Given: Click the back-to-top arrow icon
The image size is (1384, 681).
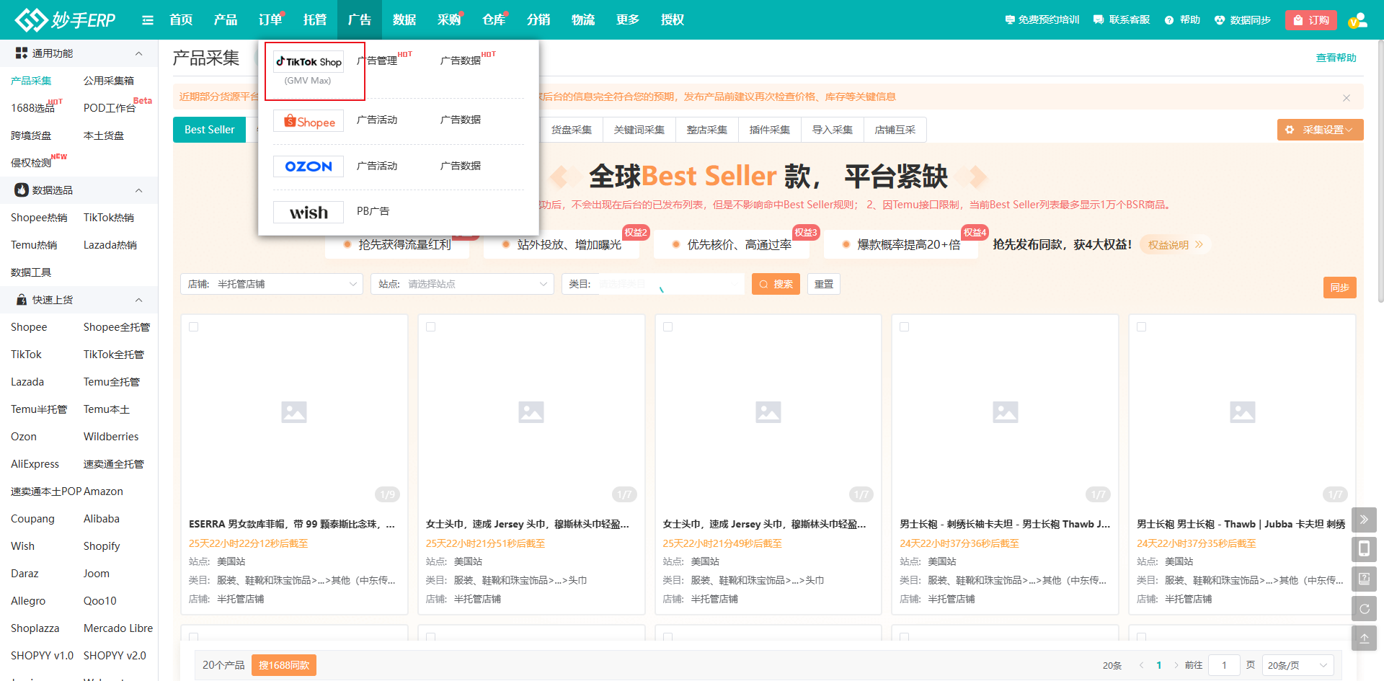Looking at the screenshot, I should click(x=1364, y=638).
